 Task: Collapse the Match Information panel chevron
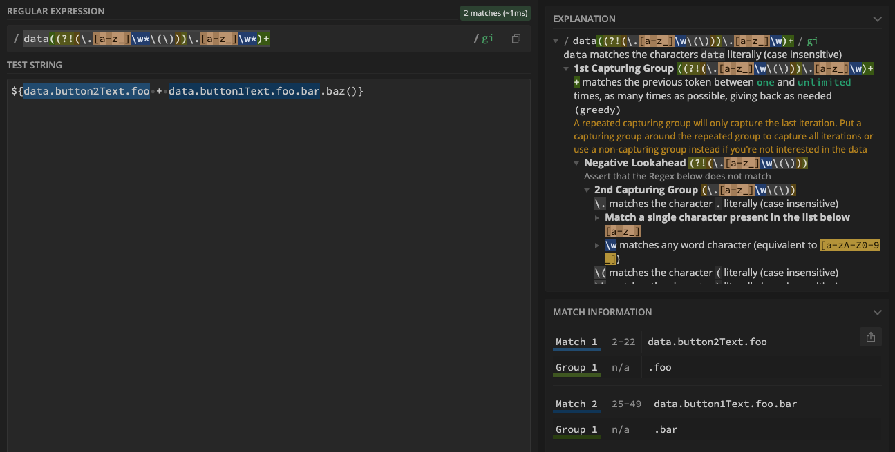(877, 312)
